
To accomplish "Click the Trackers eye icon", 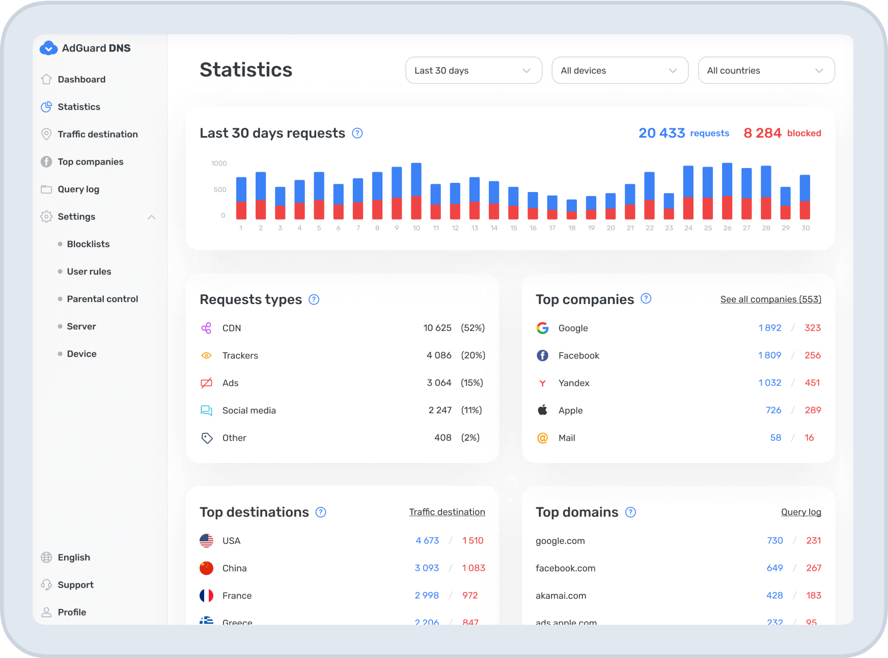I will [x=206, y=355].
